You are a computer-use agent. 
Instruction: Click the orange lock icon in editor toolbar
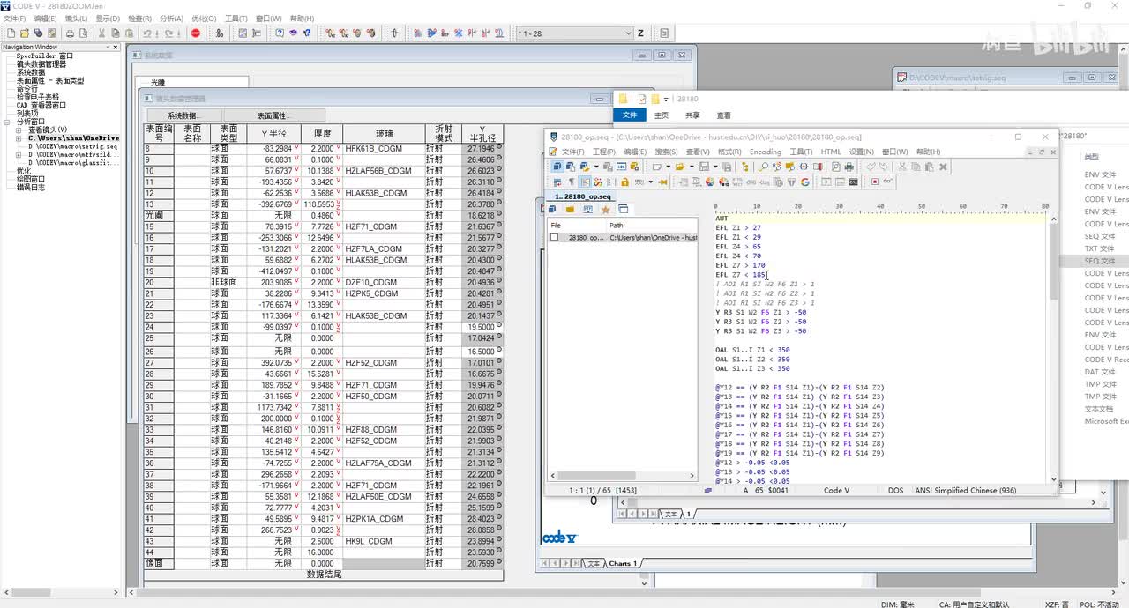click(624, 182)
